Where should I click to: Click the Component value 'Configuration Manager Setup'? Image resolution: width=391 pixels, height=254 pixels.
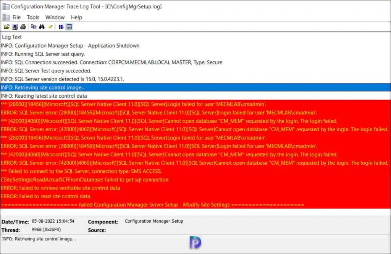click(154, 221)
